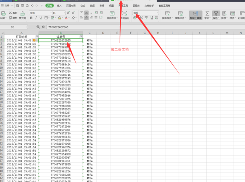
Task: Click the fill color paint bucket
Action: tap(60, 18)
